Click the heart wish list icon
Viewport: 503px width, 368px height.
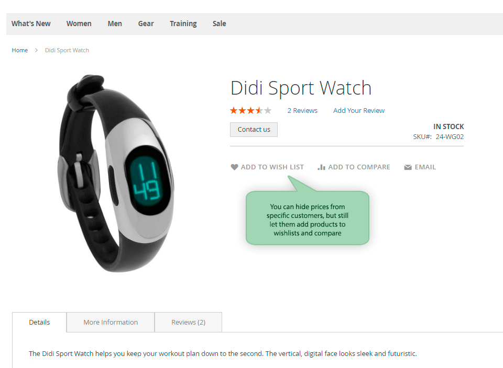(235, 167)
